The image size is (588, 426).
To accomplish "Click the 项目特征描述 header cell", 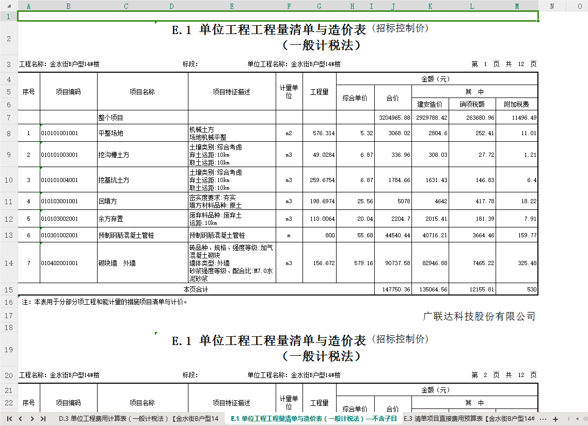I will pos(232,92).
